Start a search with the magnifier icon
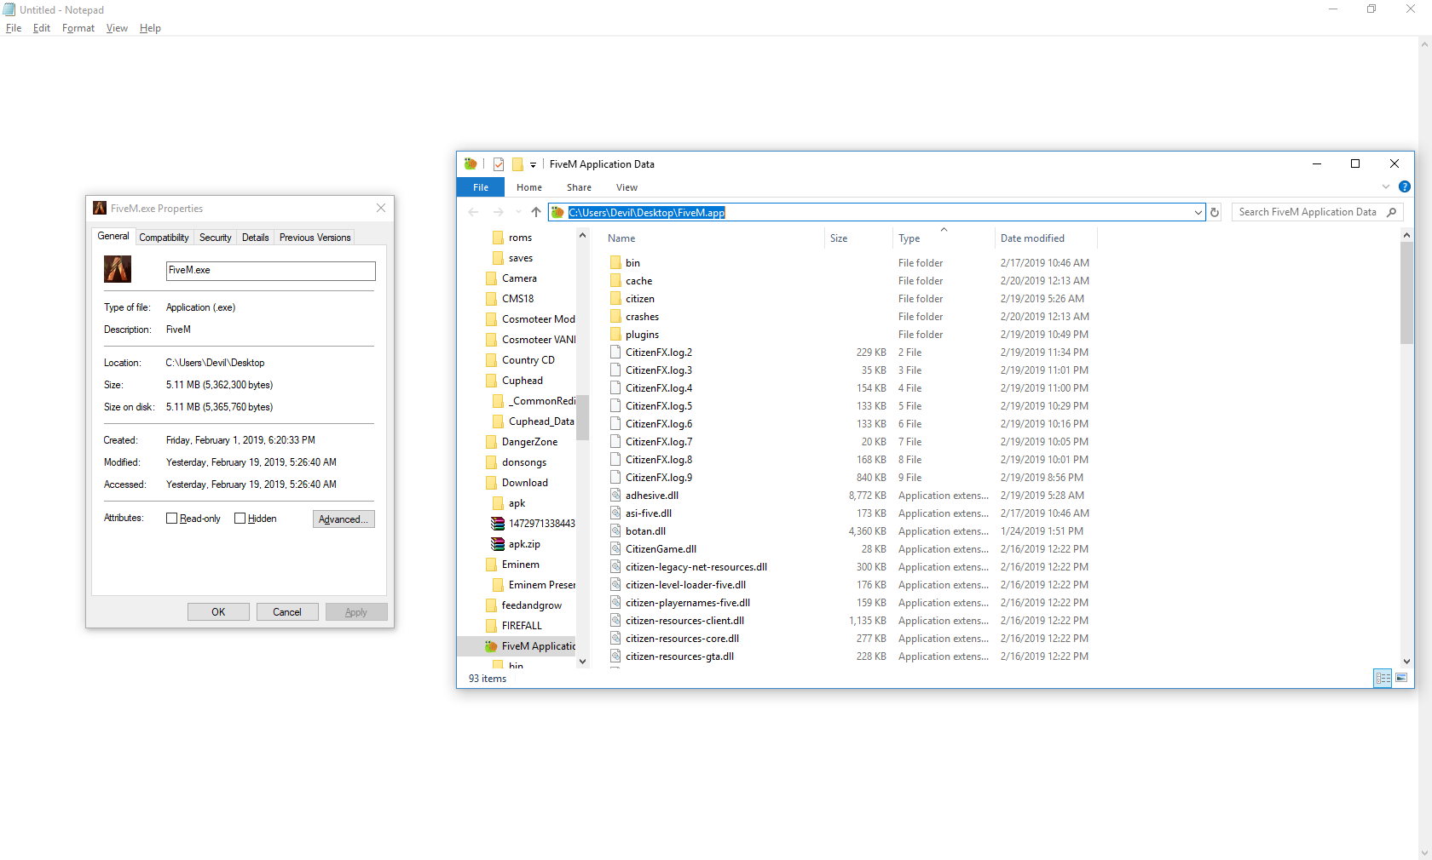This screenshot has height=860, width=1432. click(1390, 212)
